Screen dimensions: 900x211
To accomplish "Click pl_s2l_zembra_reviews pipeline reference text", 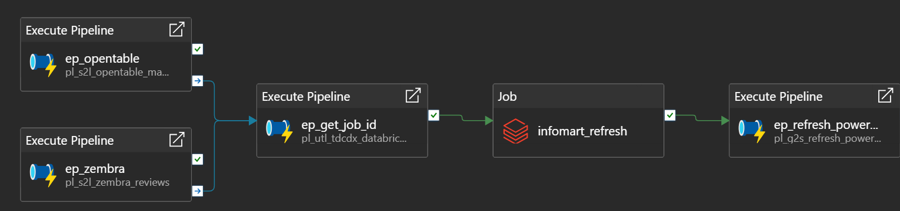I will tap(118, 182).
